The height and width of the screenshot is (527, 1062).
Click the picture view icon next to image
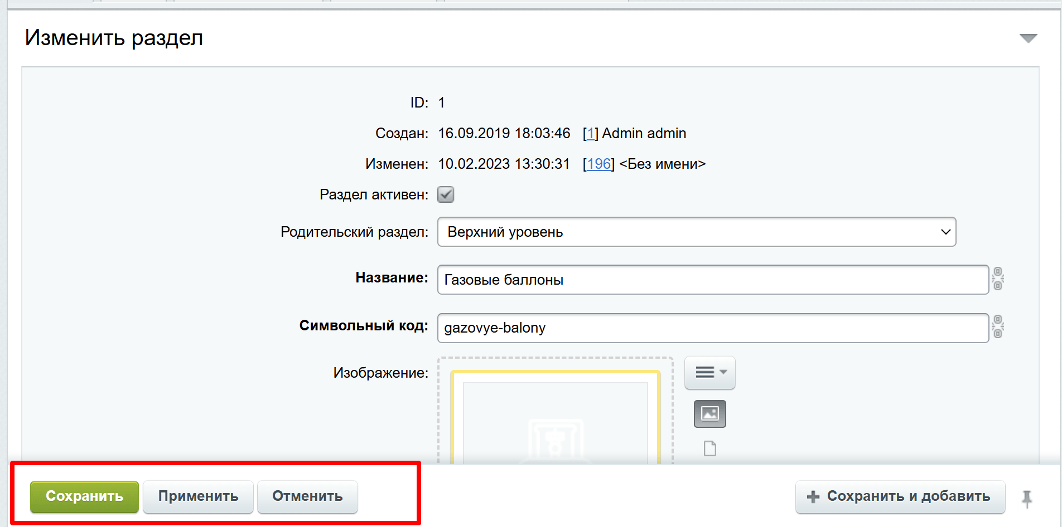[x=709, y=414]
